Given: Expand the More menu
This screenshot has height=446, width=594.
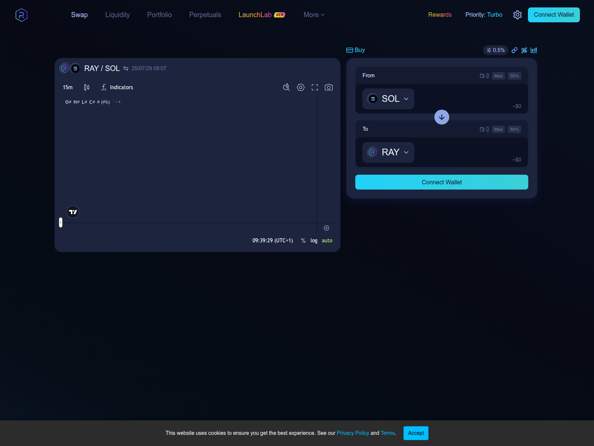Looking at the screenshot, I should (x=314, y=15).
